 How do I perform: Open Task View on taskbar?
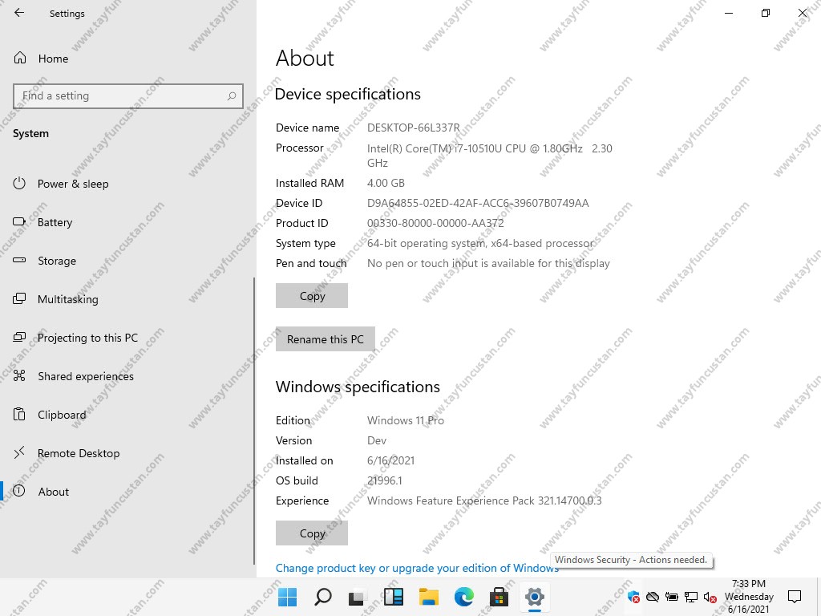click(x=358, y=597)
